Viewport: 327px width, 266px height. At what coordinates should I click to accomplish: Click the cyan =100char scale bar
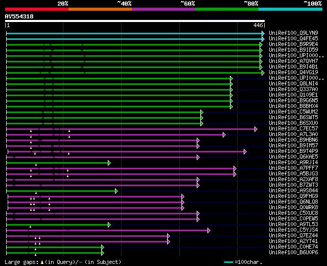[228, 262]
